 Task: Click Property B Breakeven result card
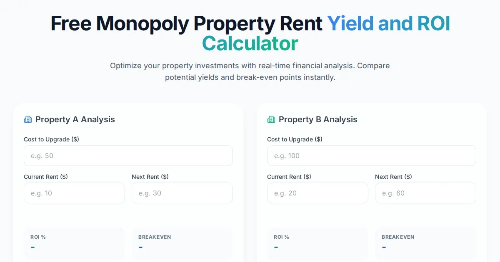click(425, 243)
